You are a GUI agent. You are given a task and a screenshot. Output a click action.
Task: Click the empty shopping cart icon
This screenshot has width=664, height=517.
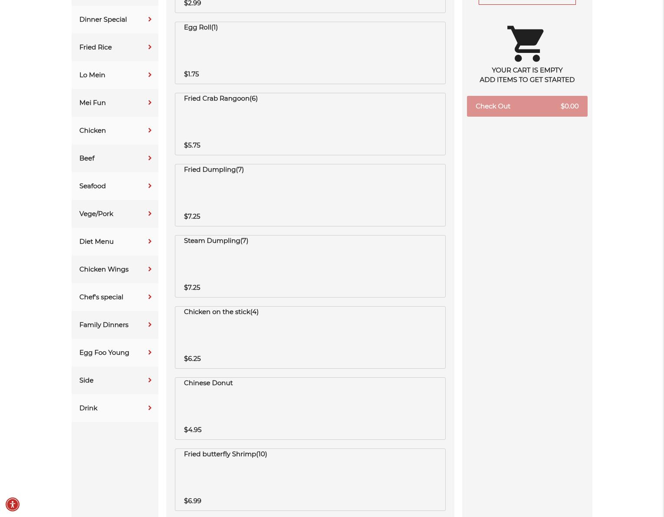(x=526, y=43)
